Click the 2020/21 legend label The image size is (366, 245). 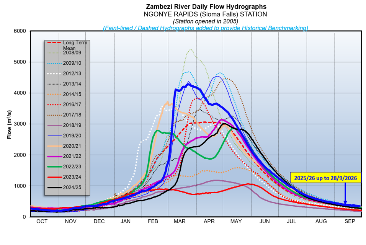click(72, 146)
